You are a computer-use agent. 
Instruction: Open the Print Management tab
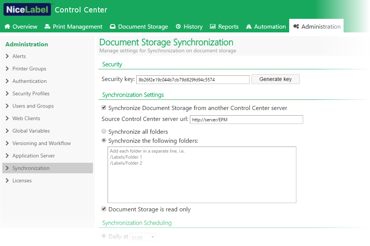click(73, 26)
